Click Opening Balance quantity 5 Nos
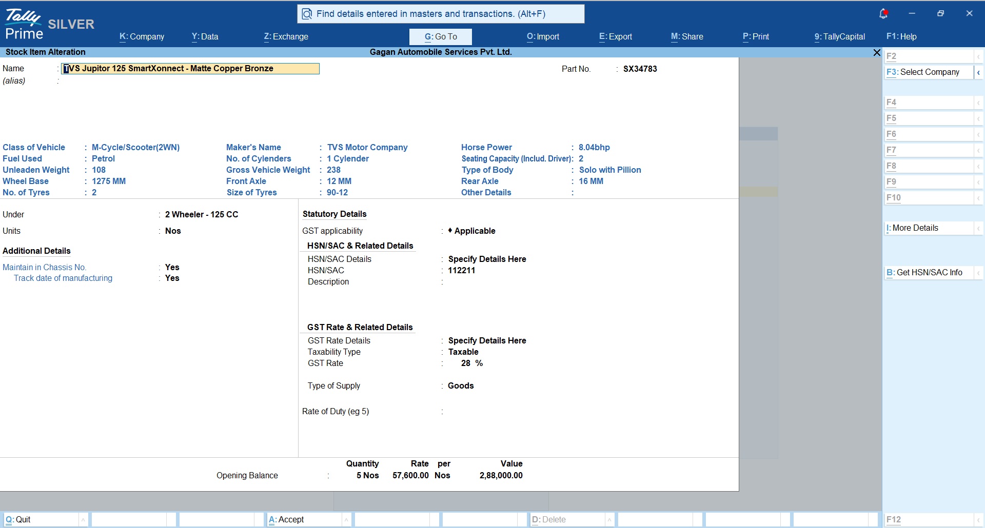Image resolution: width=985 pixels, height=528 pixels. tap(367, 475)
